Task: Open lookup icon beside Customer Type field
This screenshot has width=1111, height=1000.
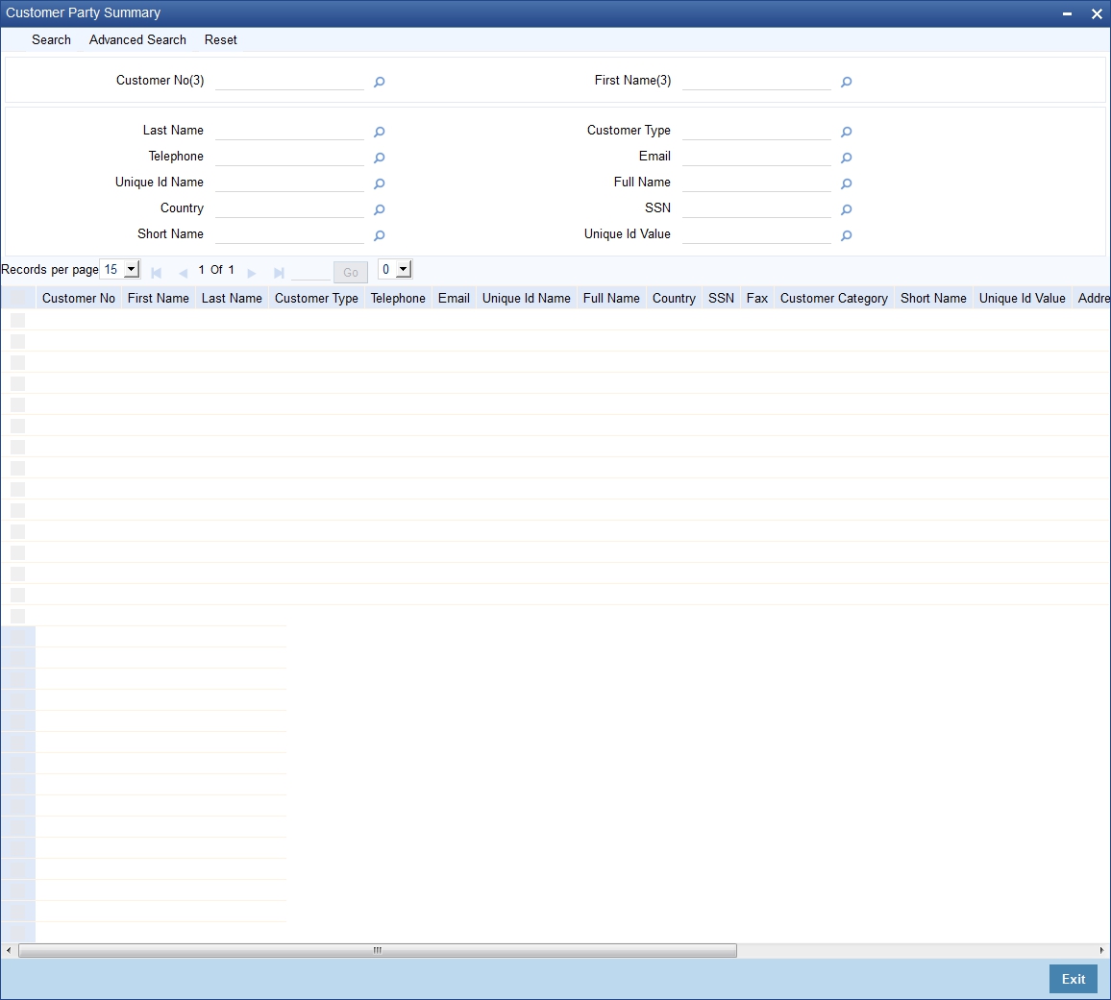Action: pyautogui.click(x=846, y=132)
